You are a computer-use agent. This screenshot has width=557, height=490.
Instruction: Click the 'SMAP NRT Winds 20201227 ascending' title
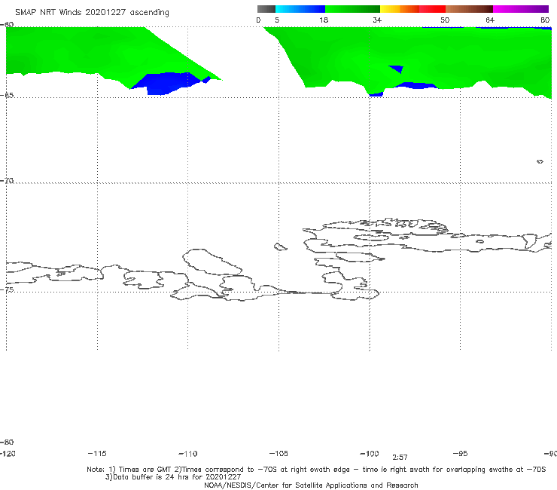pyautogui.click(x=92, y=12)
